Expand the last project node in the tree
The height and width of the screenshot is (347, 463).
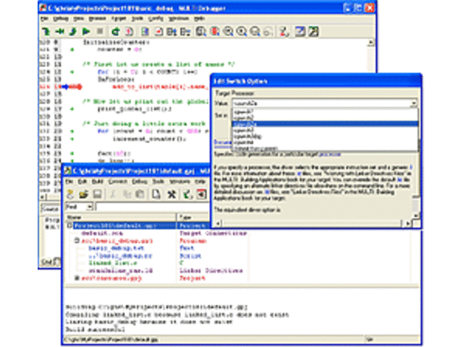coord(77,278)
